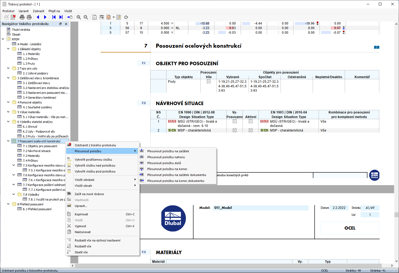The width and height of the screenshot is (399, 273).
Task: Float the navigator panel via undock icon
Action: pyautogui.click(x=60, y=24)
